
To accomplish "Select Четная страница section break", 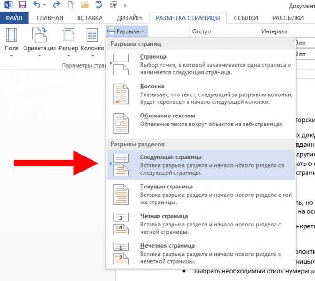I will 200,224.
